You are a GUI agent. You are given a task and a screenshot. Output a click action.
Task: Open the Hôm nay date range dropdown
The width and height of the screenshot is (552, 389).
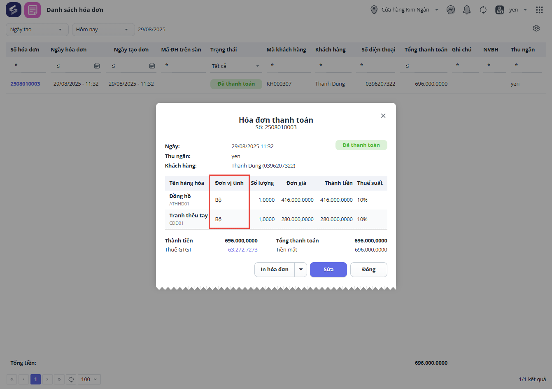tap(103, 30)
